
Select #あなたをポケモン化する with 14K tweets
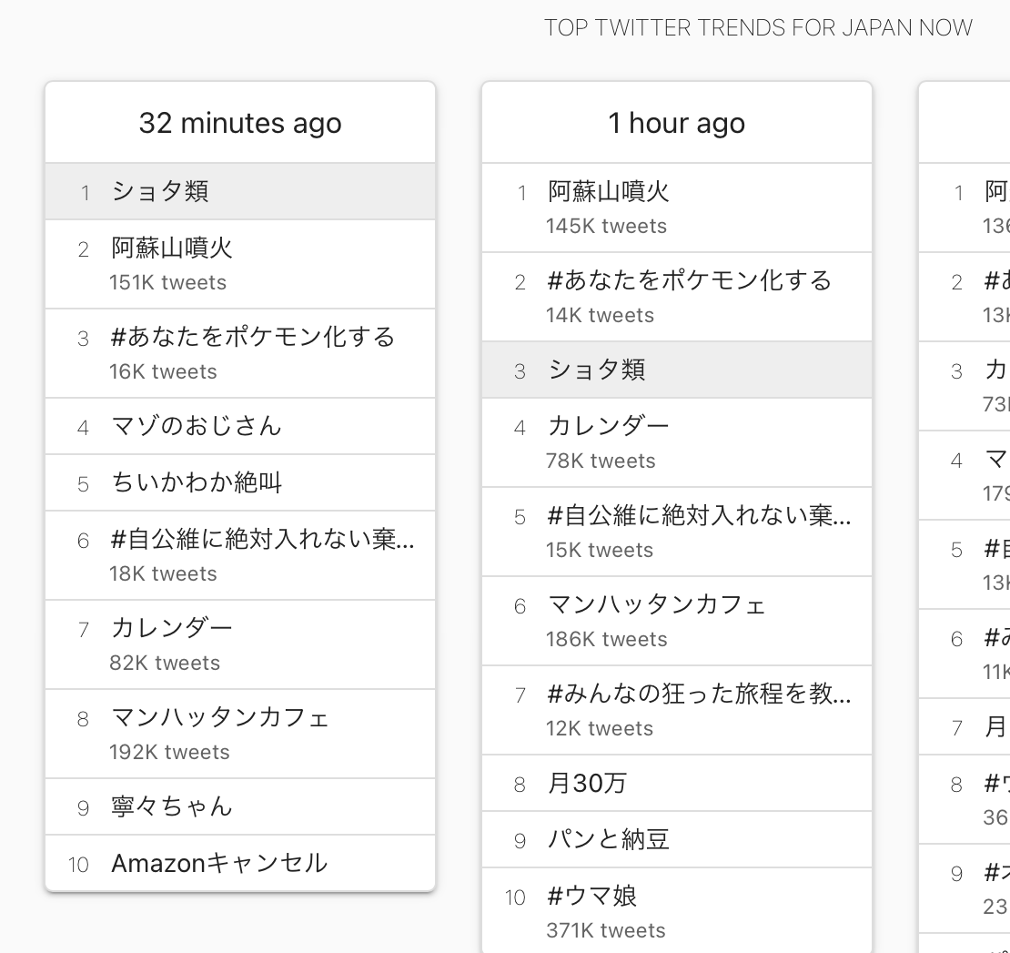point(677,297)
